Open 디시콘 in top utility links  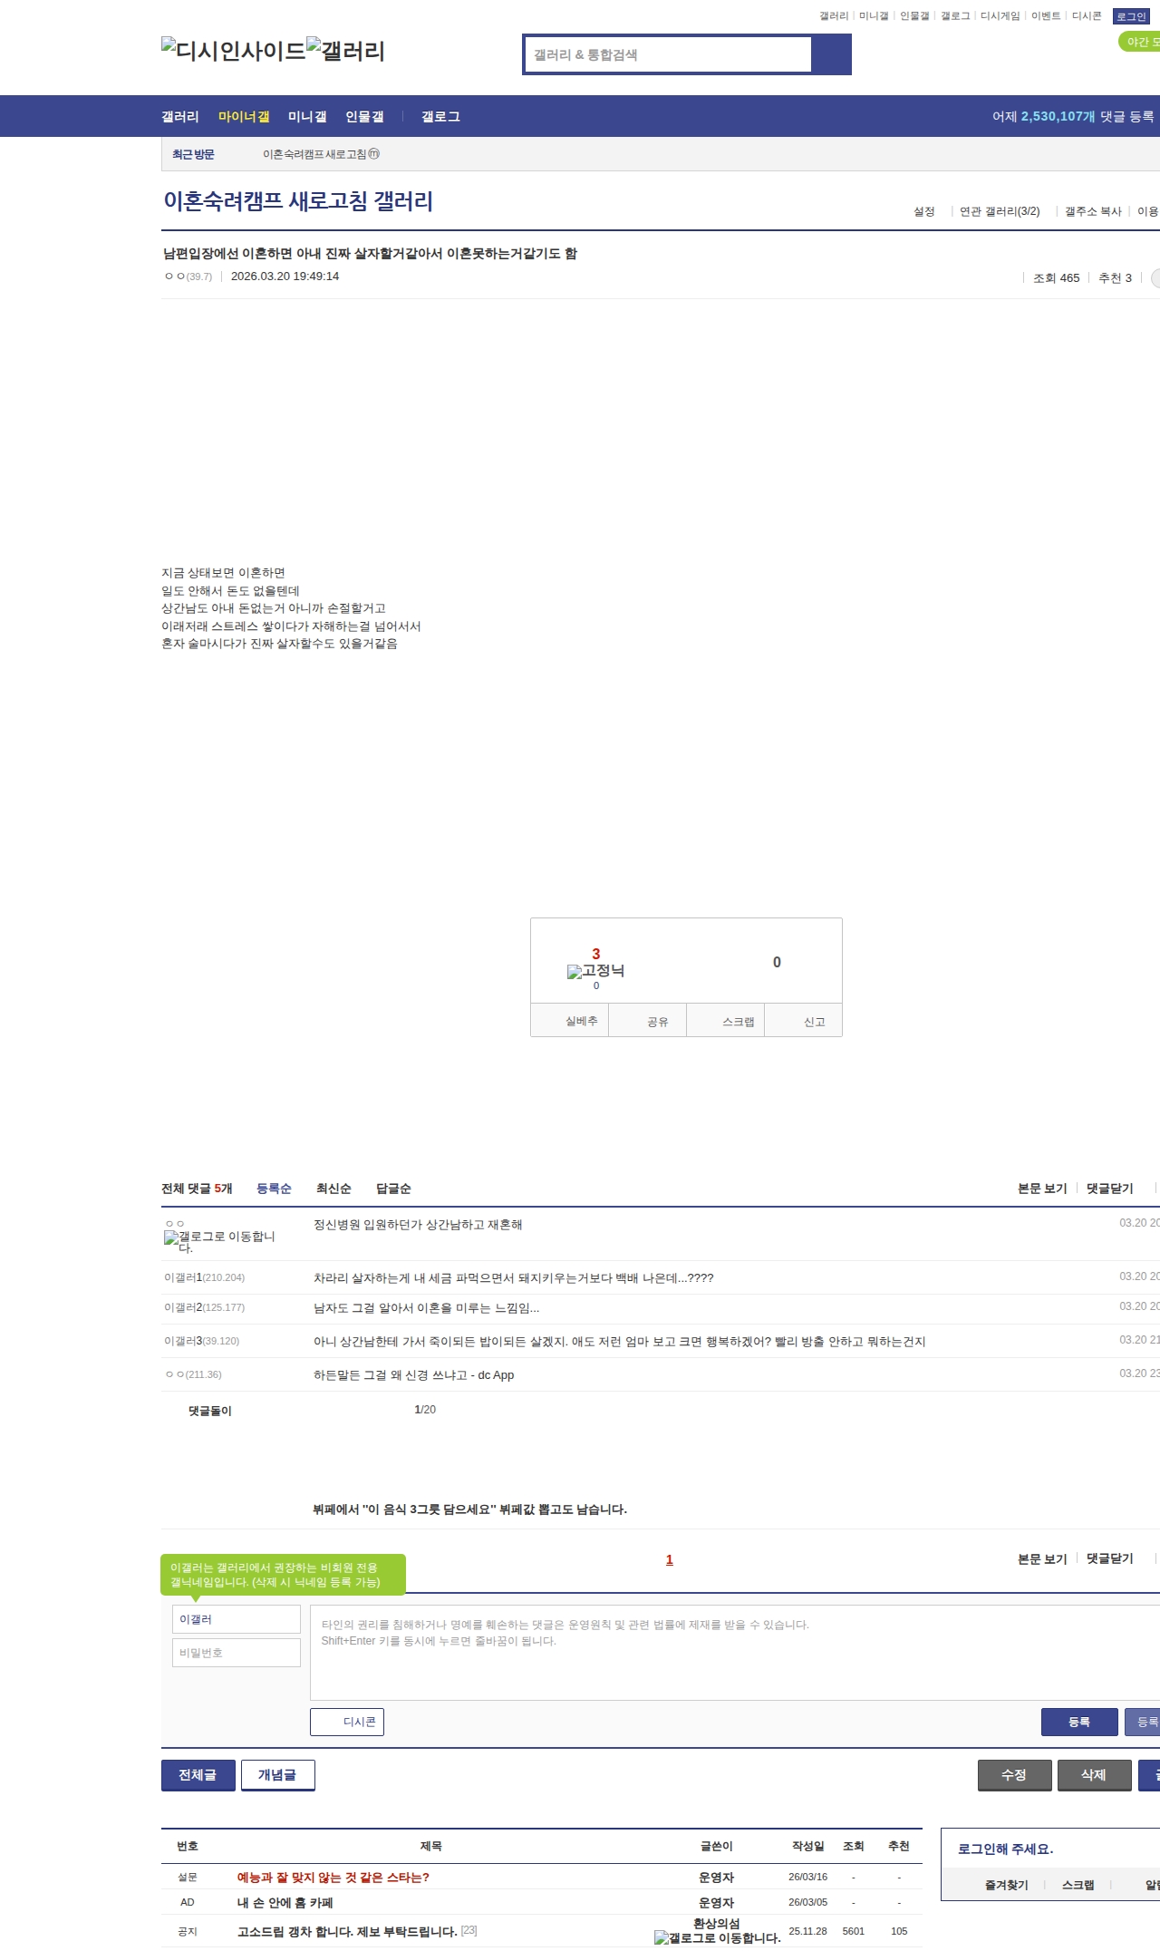[1087, 16]
